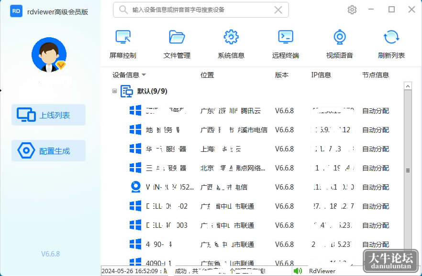The width and height of the screenshot is (422, 276).
Task: Click the location cell starting 北京
Action: (233, 168)
